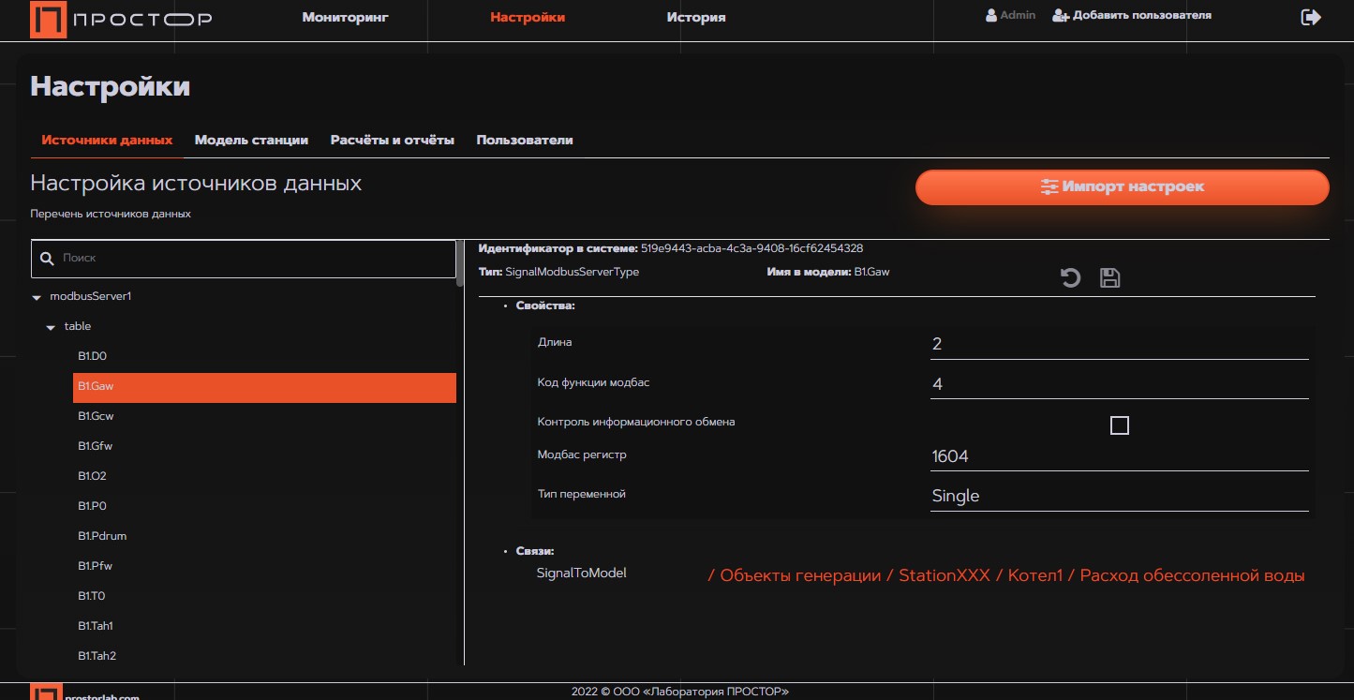Viewport: 1354px width, 700px height.
Task: Click the ПРОСТОР logo icon
Action: (x=48, y=19)
